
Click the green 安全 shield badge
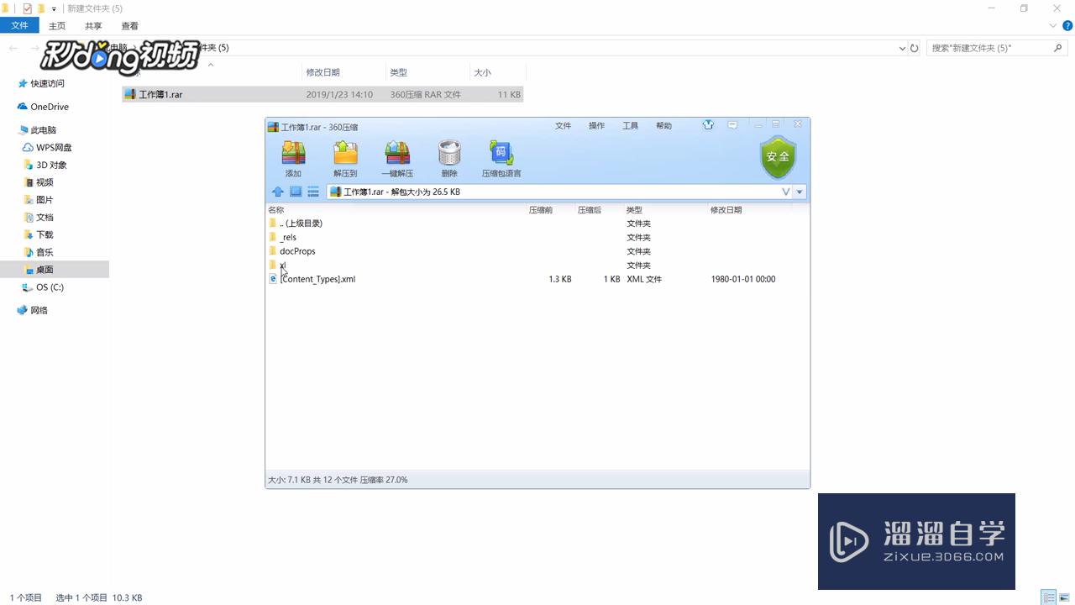(778, 157)
